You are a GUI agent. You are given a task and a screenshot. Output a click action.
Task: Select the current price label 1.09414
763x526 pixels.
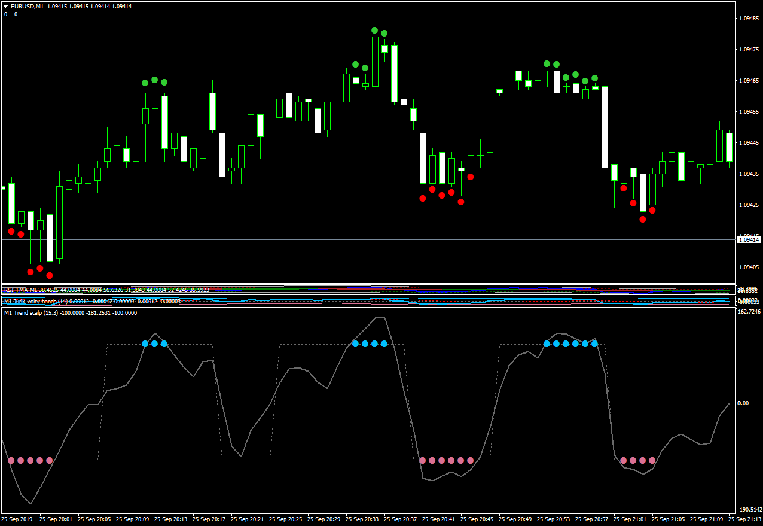749,239
